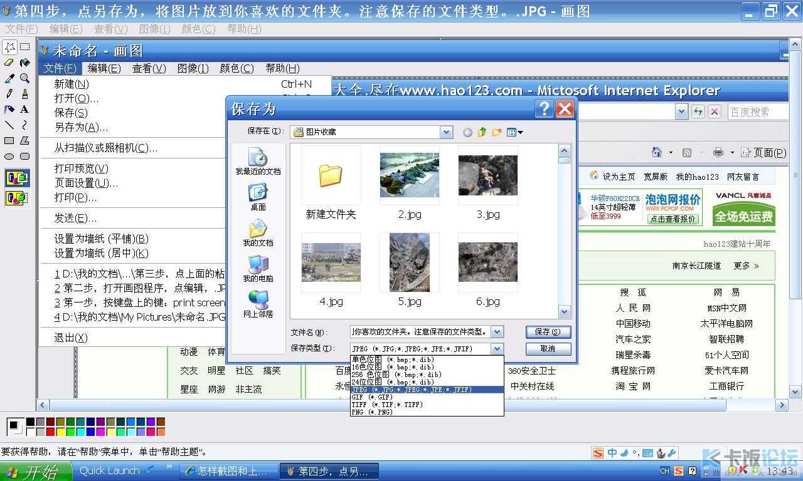The width and height of the screenshot is (803, 481).
Task: Select the Free-Form Select tool
Action: (x=9, y=47)
